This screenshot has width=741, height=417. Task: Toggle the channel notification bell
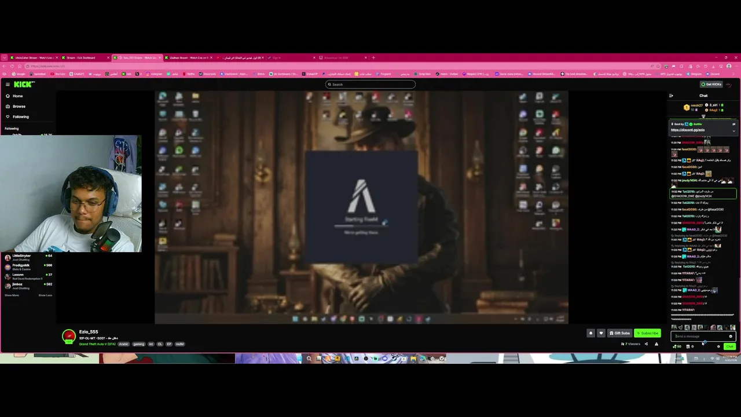(x=590, y=333)
